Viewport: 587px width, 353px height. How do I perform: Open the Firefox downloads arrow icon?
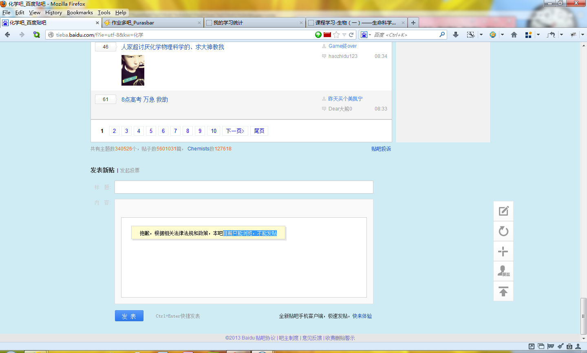tap(456, 35)
